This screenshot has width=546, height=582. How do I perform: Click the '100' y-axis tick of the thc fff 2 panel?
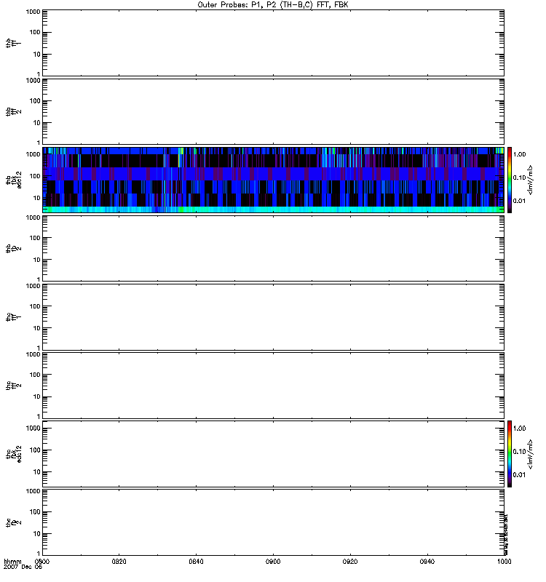(35, 375)
